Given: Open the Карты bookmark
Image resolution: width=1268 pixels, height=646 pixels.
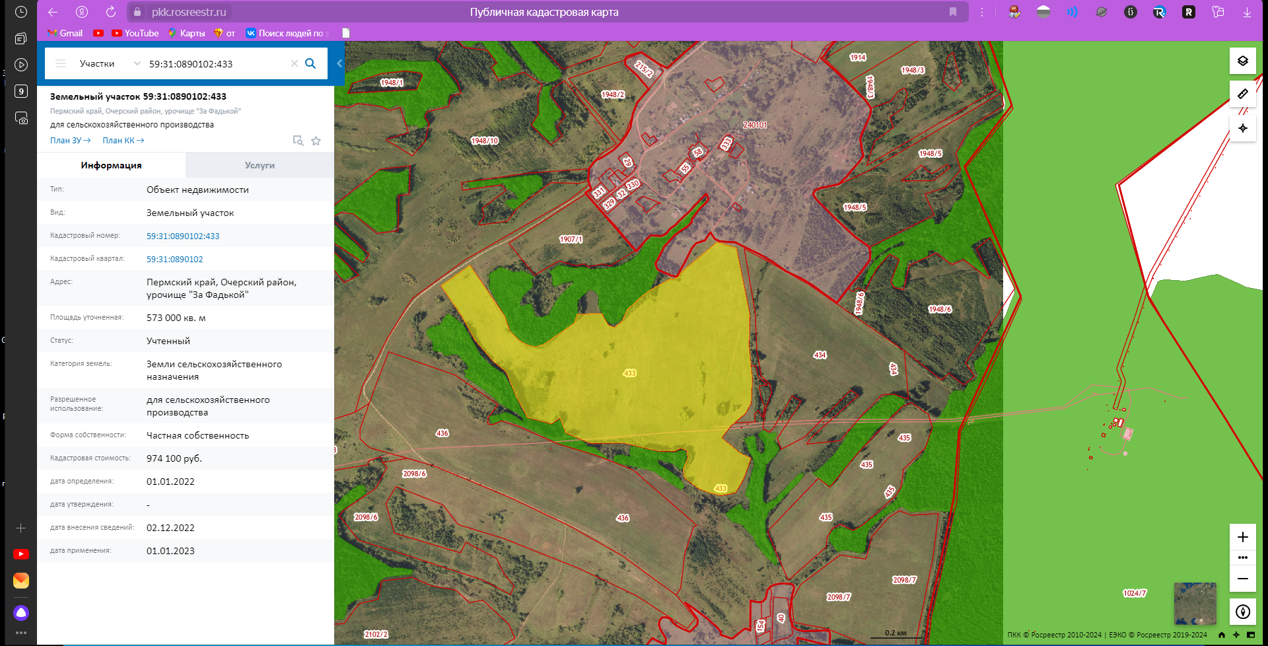Looking at the screenshot, I should click(x=186, y=33).
